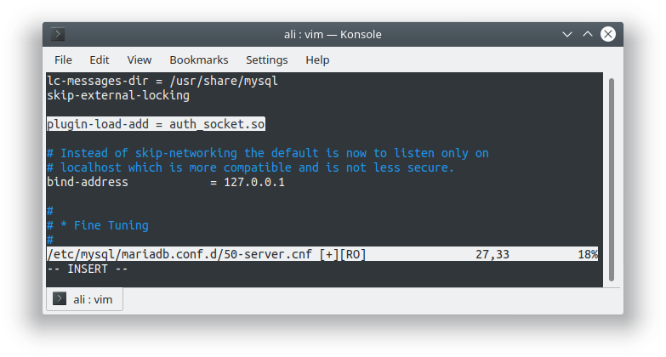Close the Konsole window with red button
The image size is (666, 357).
(607, 35)
